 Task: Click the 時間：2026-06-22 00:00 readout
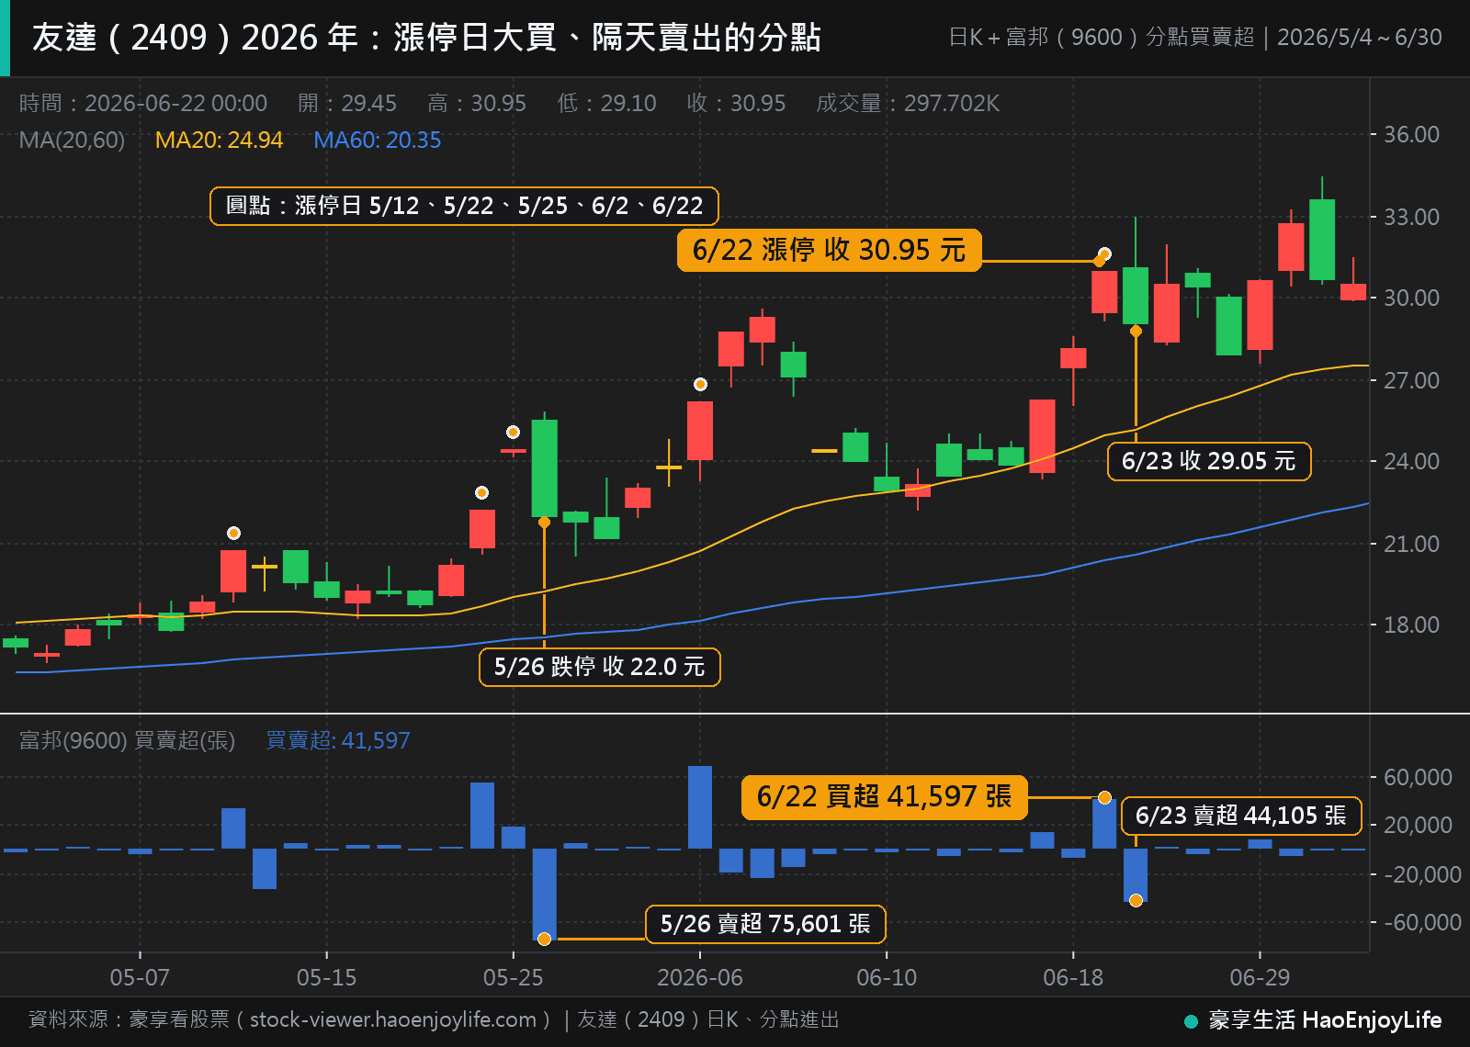(143, 103)
